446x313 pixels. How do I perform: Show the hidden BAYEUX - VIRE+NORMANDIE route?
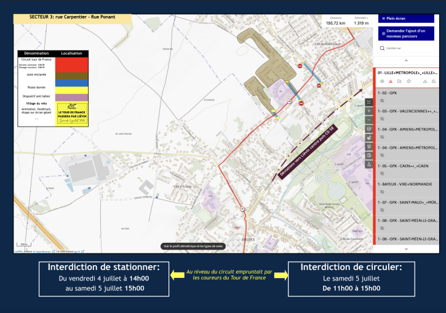(x=382, y=192)
